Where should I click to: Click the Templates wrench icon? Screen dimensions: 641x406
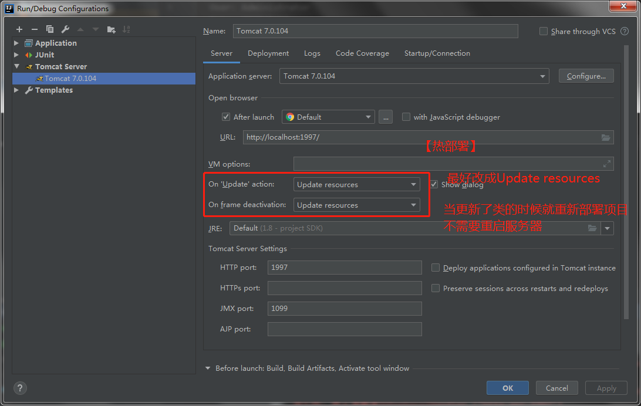[x=29, y=90]
